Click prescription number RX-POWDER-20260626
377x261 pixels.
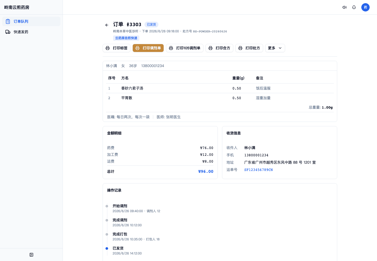[210, 31]
